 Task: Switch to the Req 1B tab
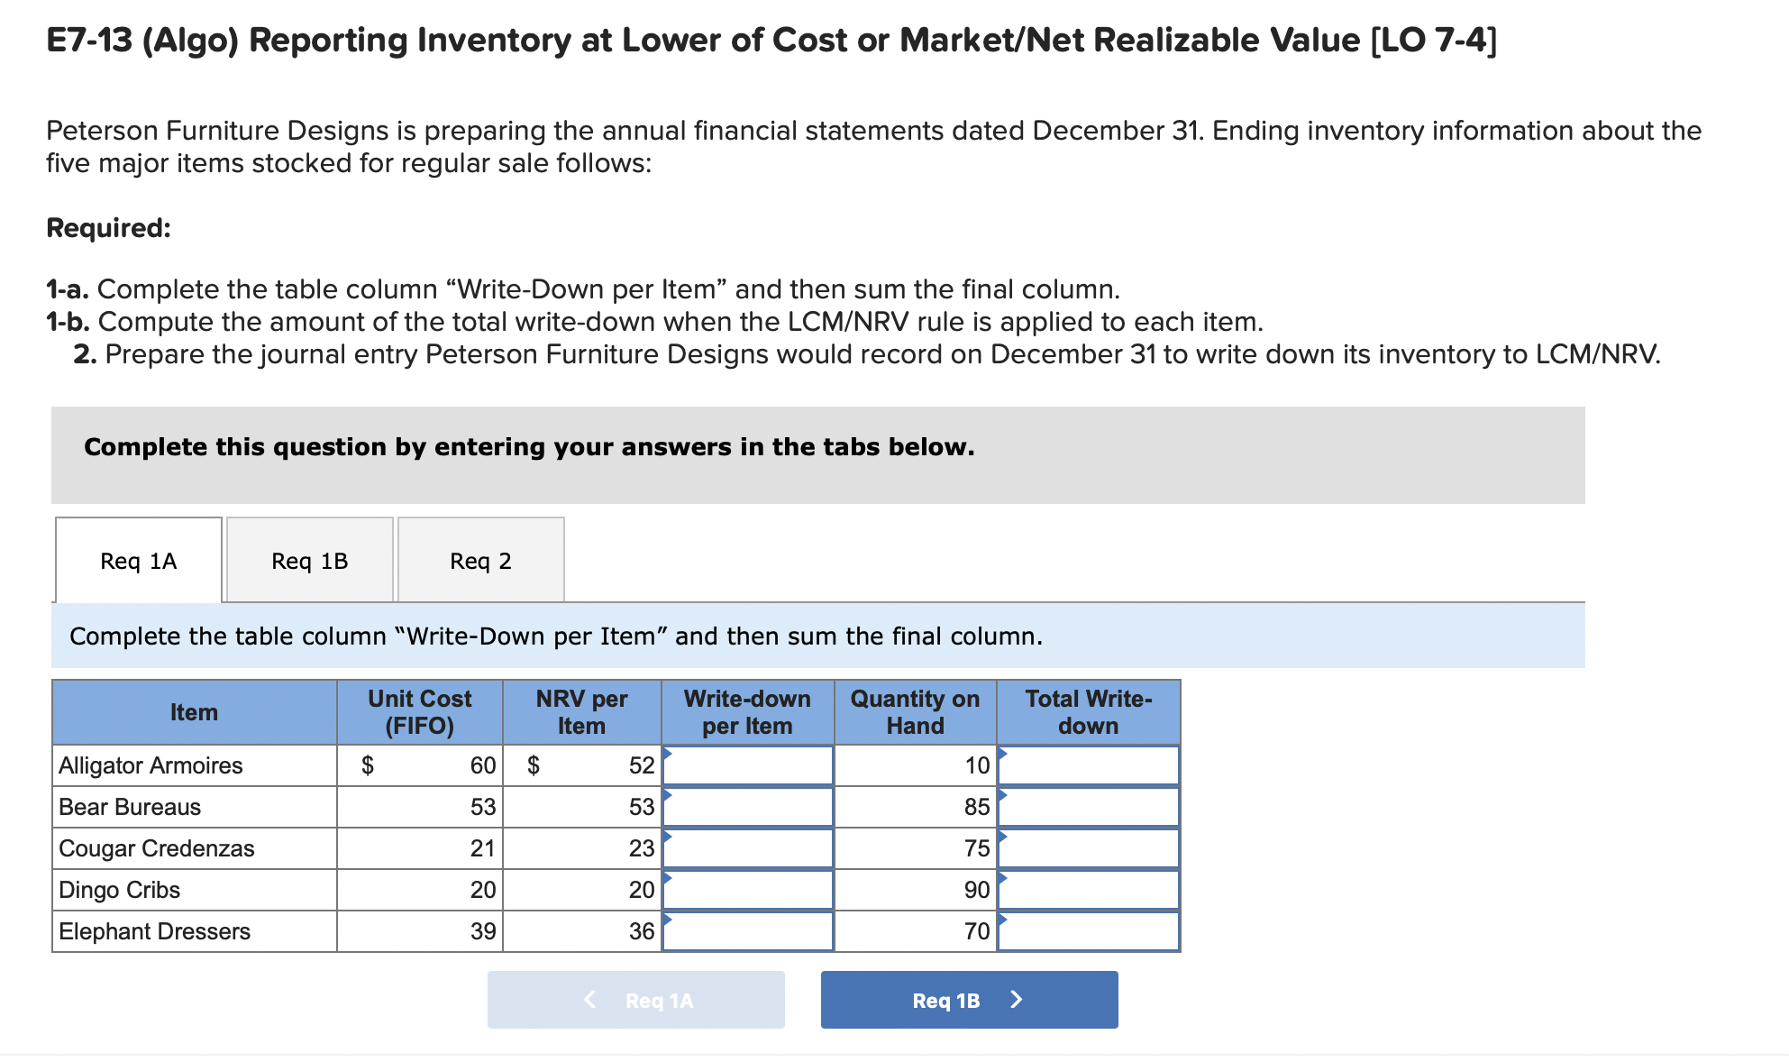[x=309, y=560]
